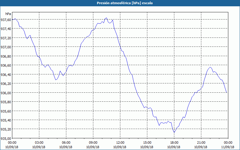
Task: Click the 15:00 time axis label
Action: [147, 143]
